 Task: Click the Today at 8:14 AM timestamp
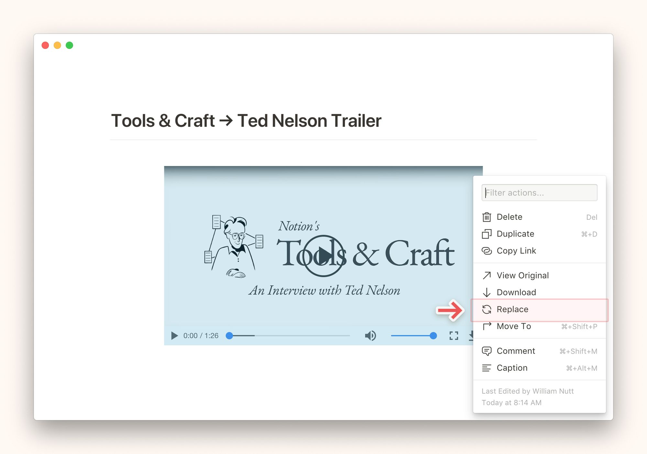point(511,403)
